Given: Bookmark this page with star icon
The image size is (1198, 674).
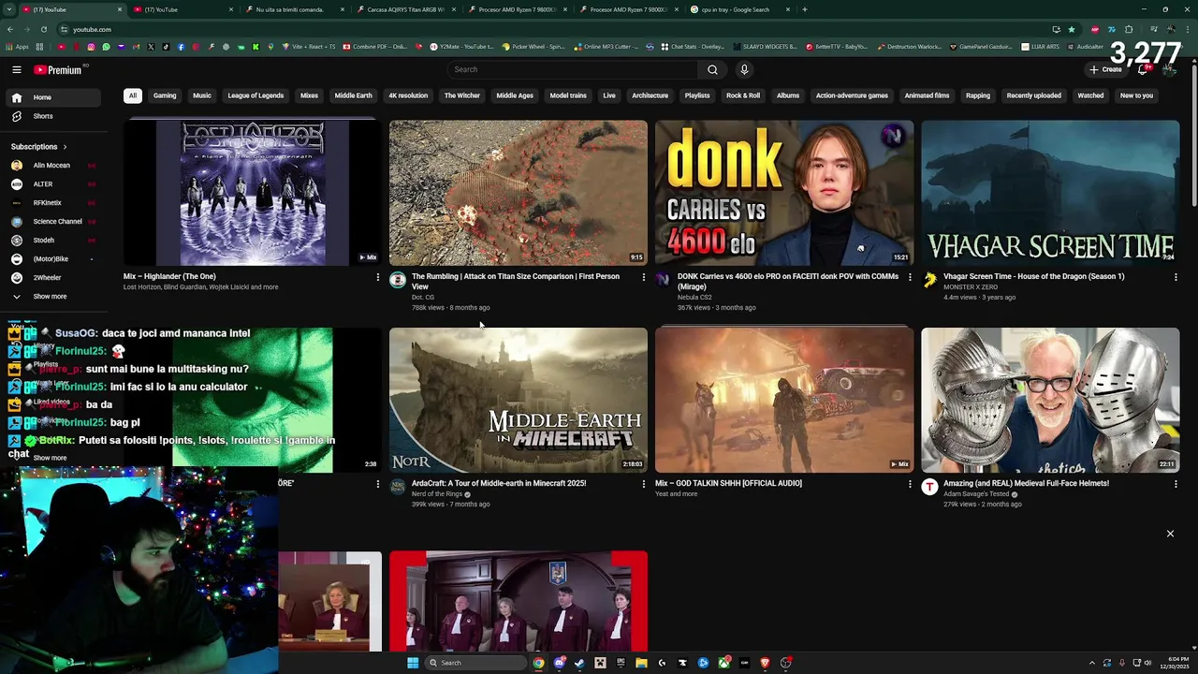Looking at the screenshot, I should click(x=1072, y=29).
